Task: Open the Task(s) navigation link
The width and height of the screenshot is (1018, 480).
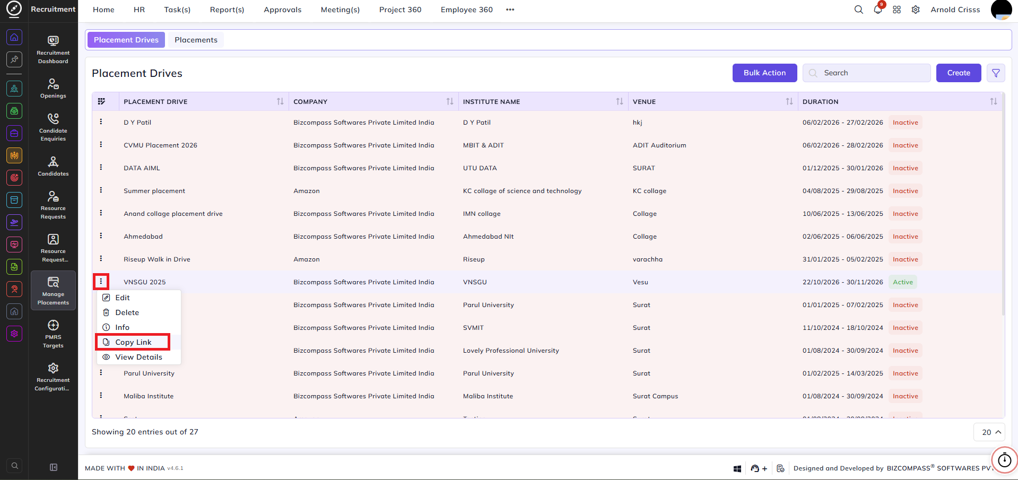Action: (177, 10)
